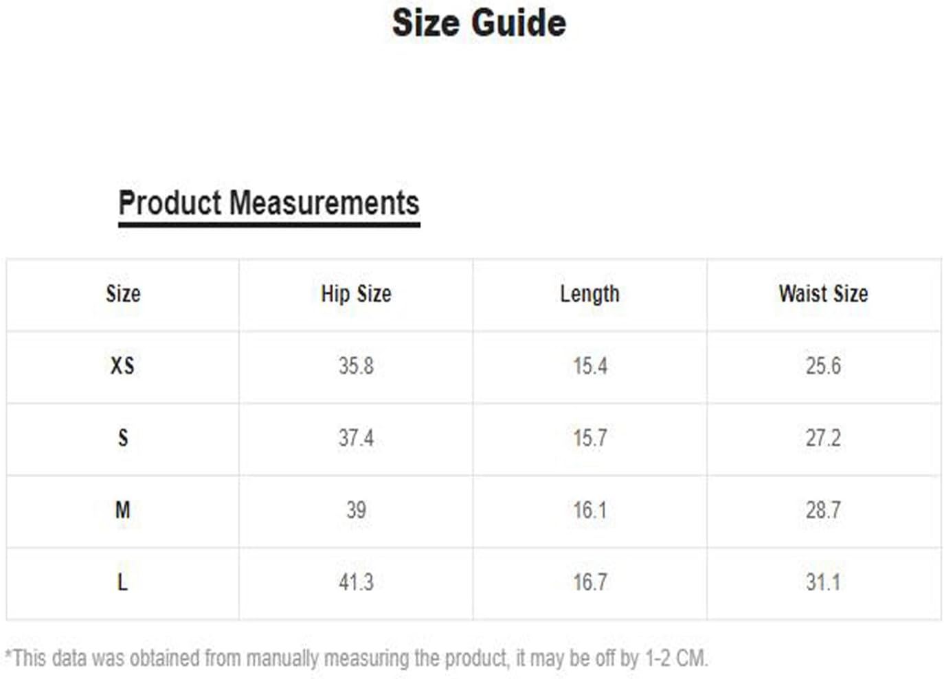Select the M size row label
Image resolution: width=944 pixels, height=679 pixels.
pos(122,510)
